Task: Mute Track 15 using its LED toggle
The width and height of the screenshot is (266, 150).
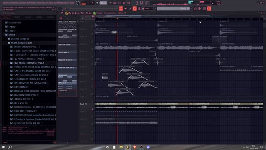Action: pyautogui.click(x=92, y=49)
